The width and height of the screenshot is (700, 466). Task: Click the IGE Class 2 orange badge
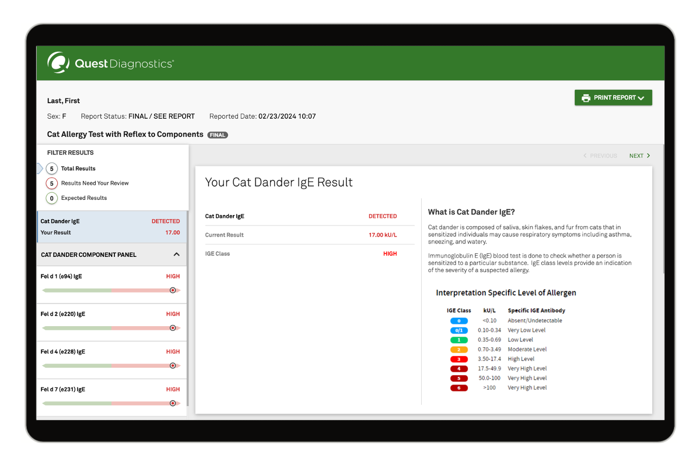pyautogui.click(x=459, y=349)
